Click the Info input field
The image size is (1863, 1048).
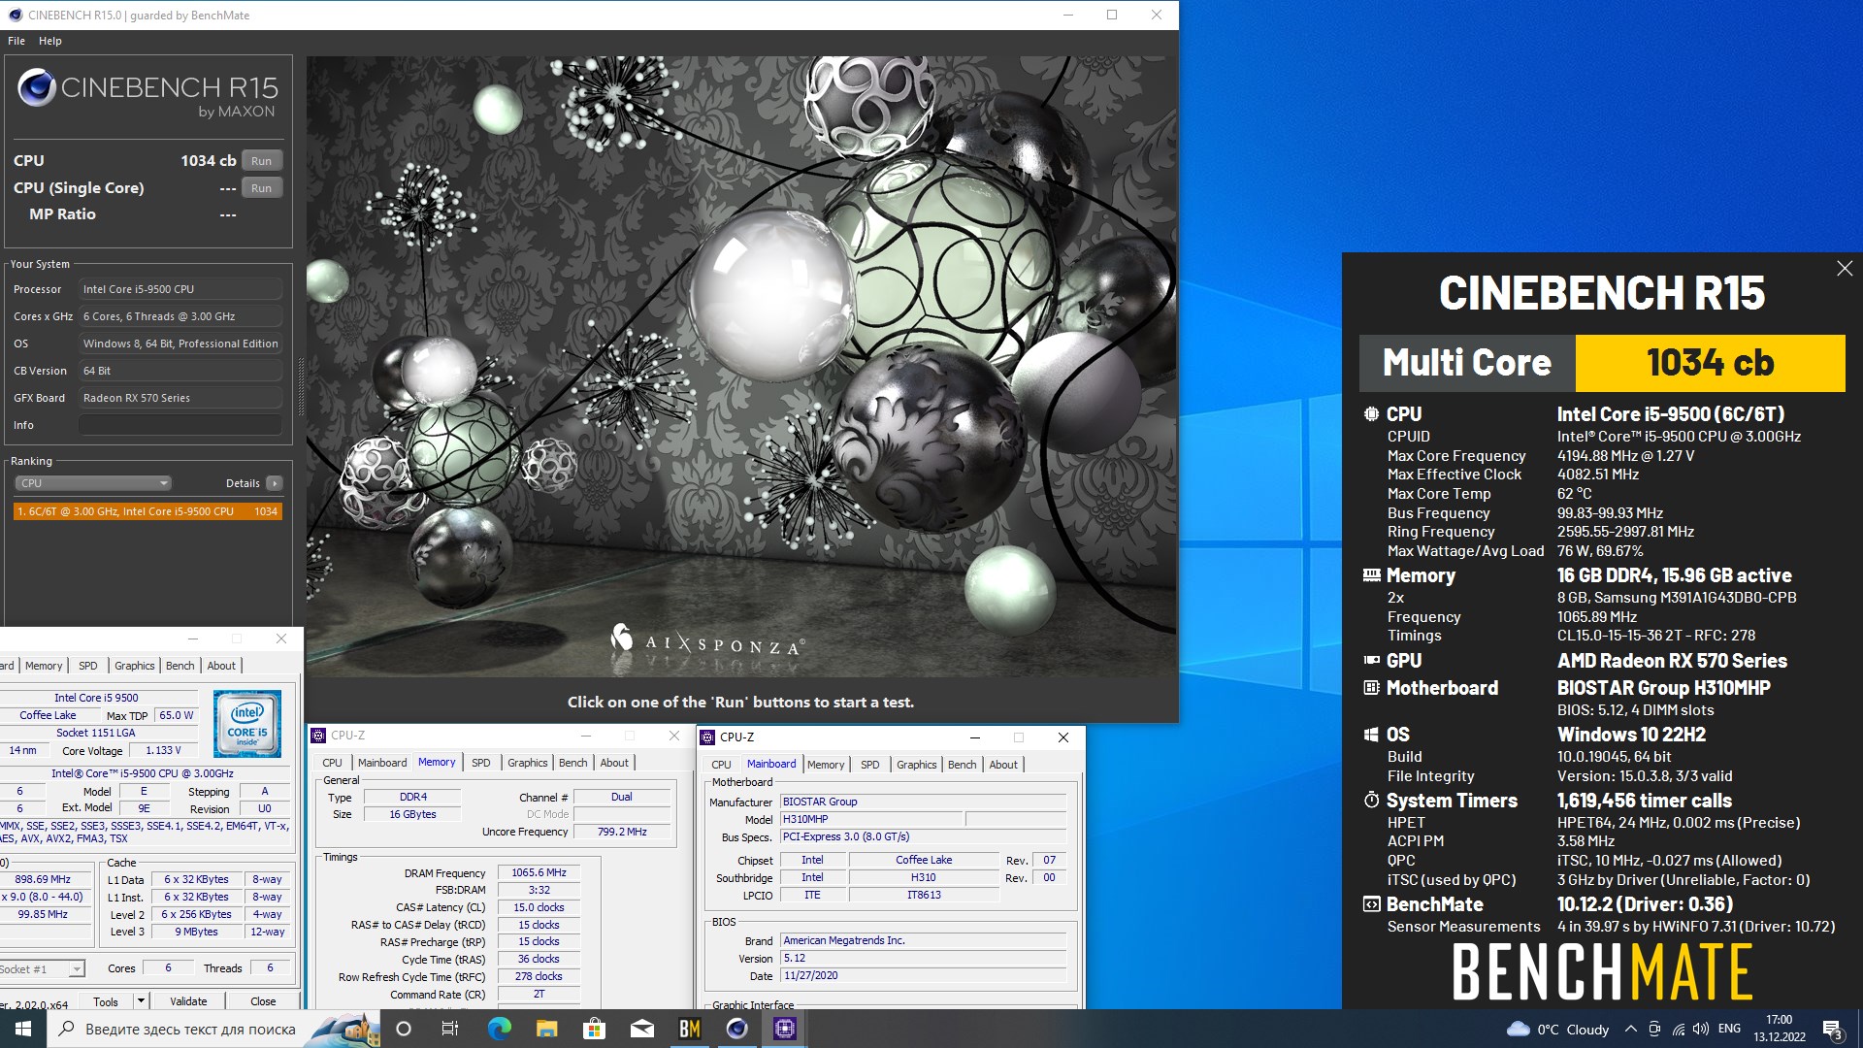coord(180,425)
